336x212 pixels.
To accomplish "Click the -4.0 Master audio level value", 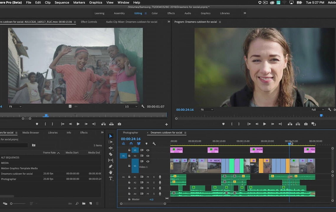I will [151, 199].
